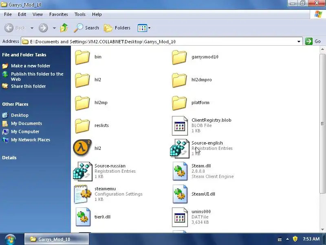Click the Start orb button
326x245 pixels.
tap(11, 239)
